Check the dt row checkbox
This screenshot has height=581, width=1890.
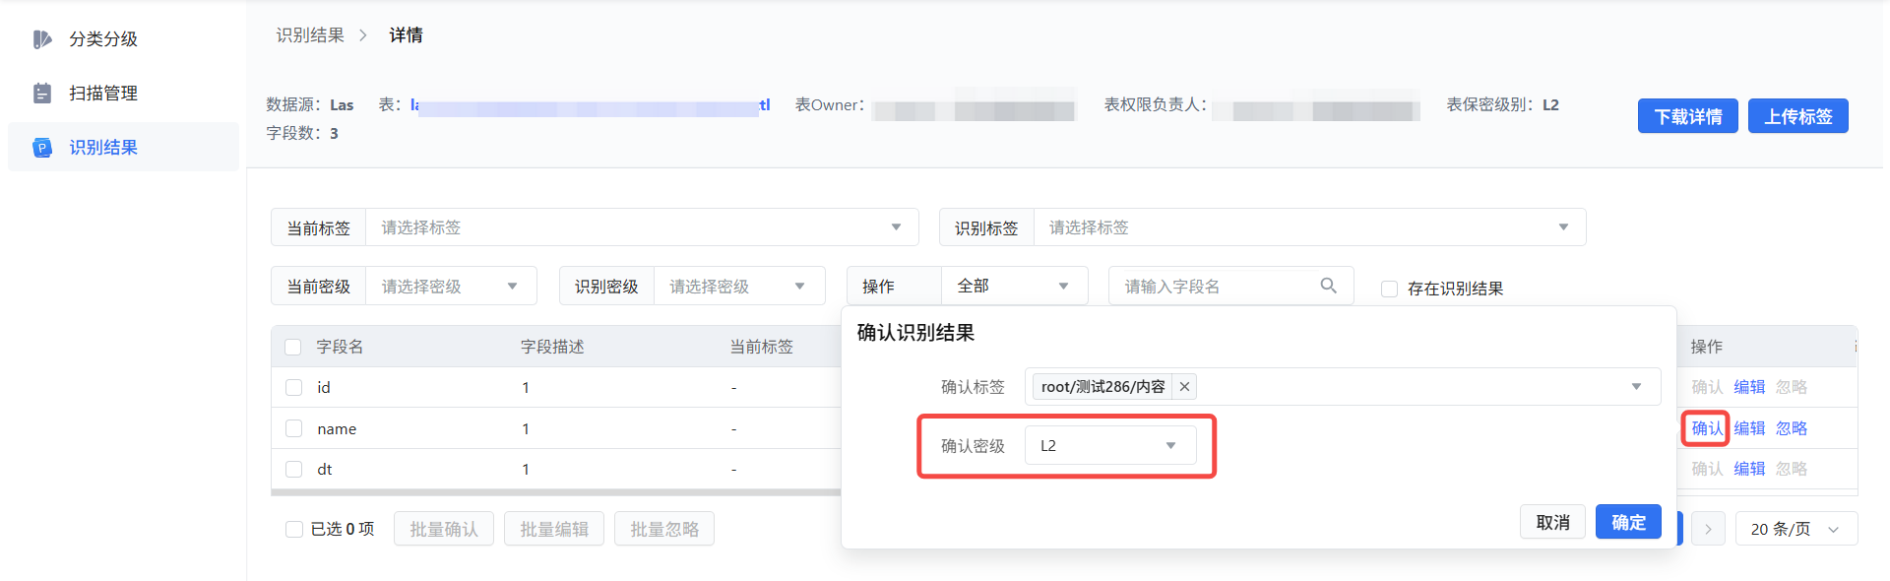[x=293, y=470]
